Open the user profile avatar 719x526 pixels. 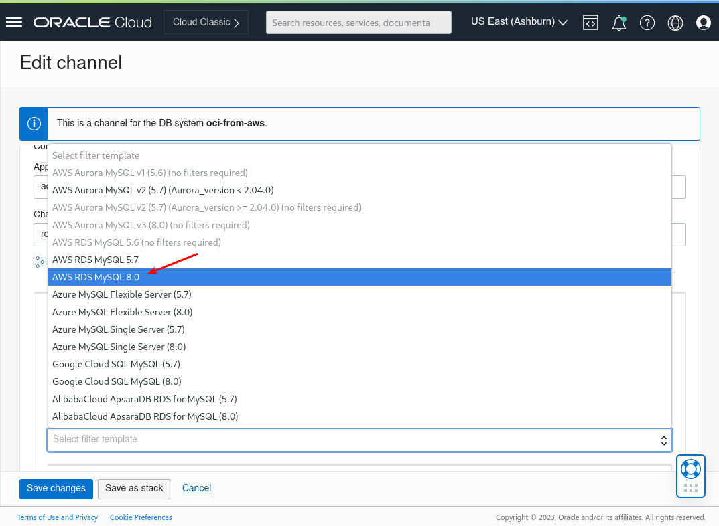pyautogui.click(x=703, y=23)
